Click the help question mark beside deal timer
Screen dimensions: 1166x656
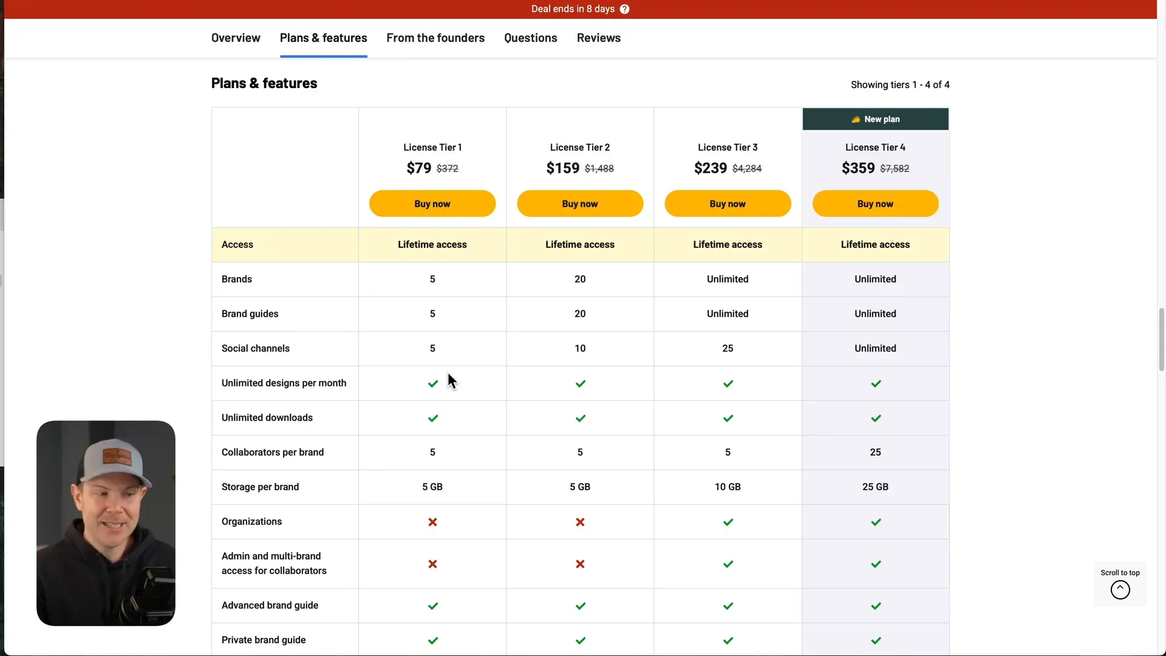(624, 9)
